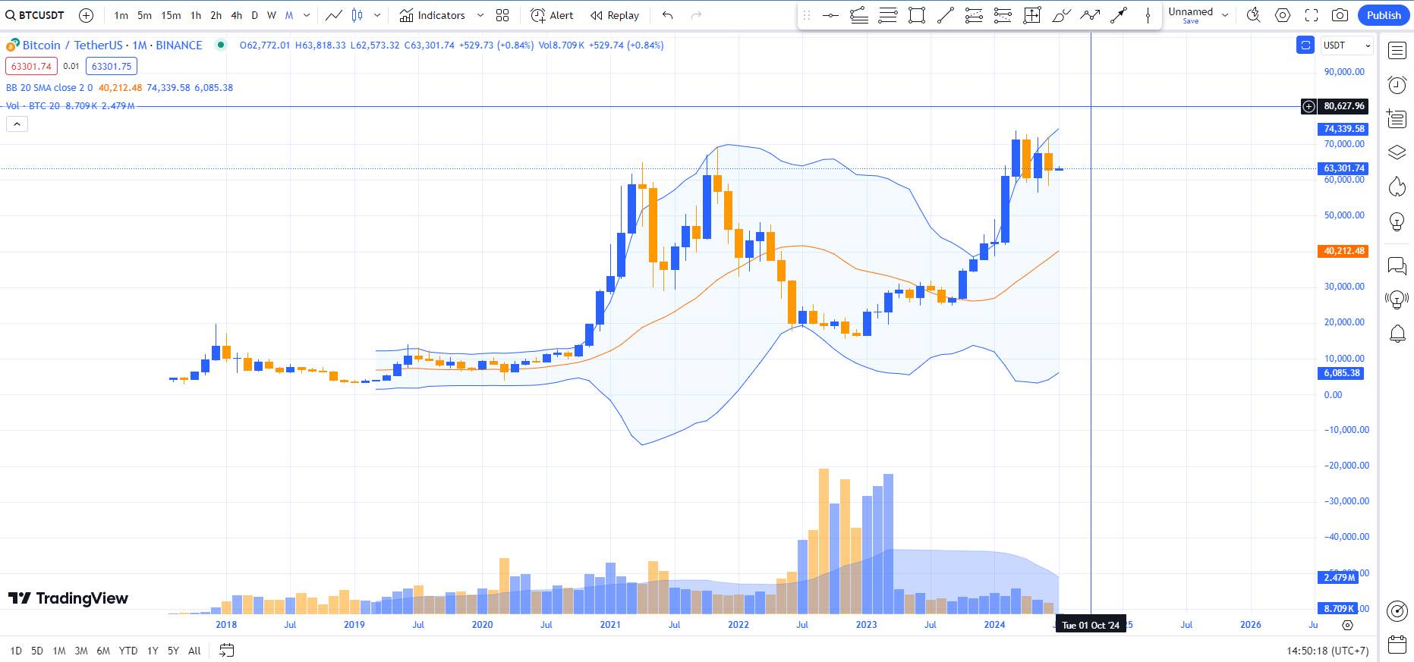The height and width of the screenshot is (662, 1414).
Task: Open the Indicators dialog
Action: 433,15
